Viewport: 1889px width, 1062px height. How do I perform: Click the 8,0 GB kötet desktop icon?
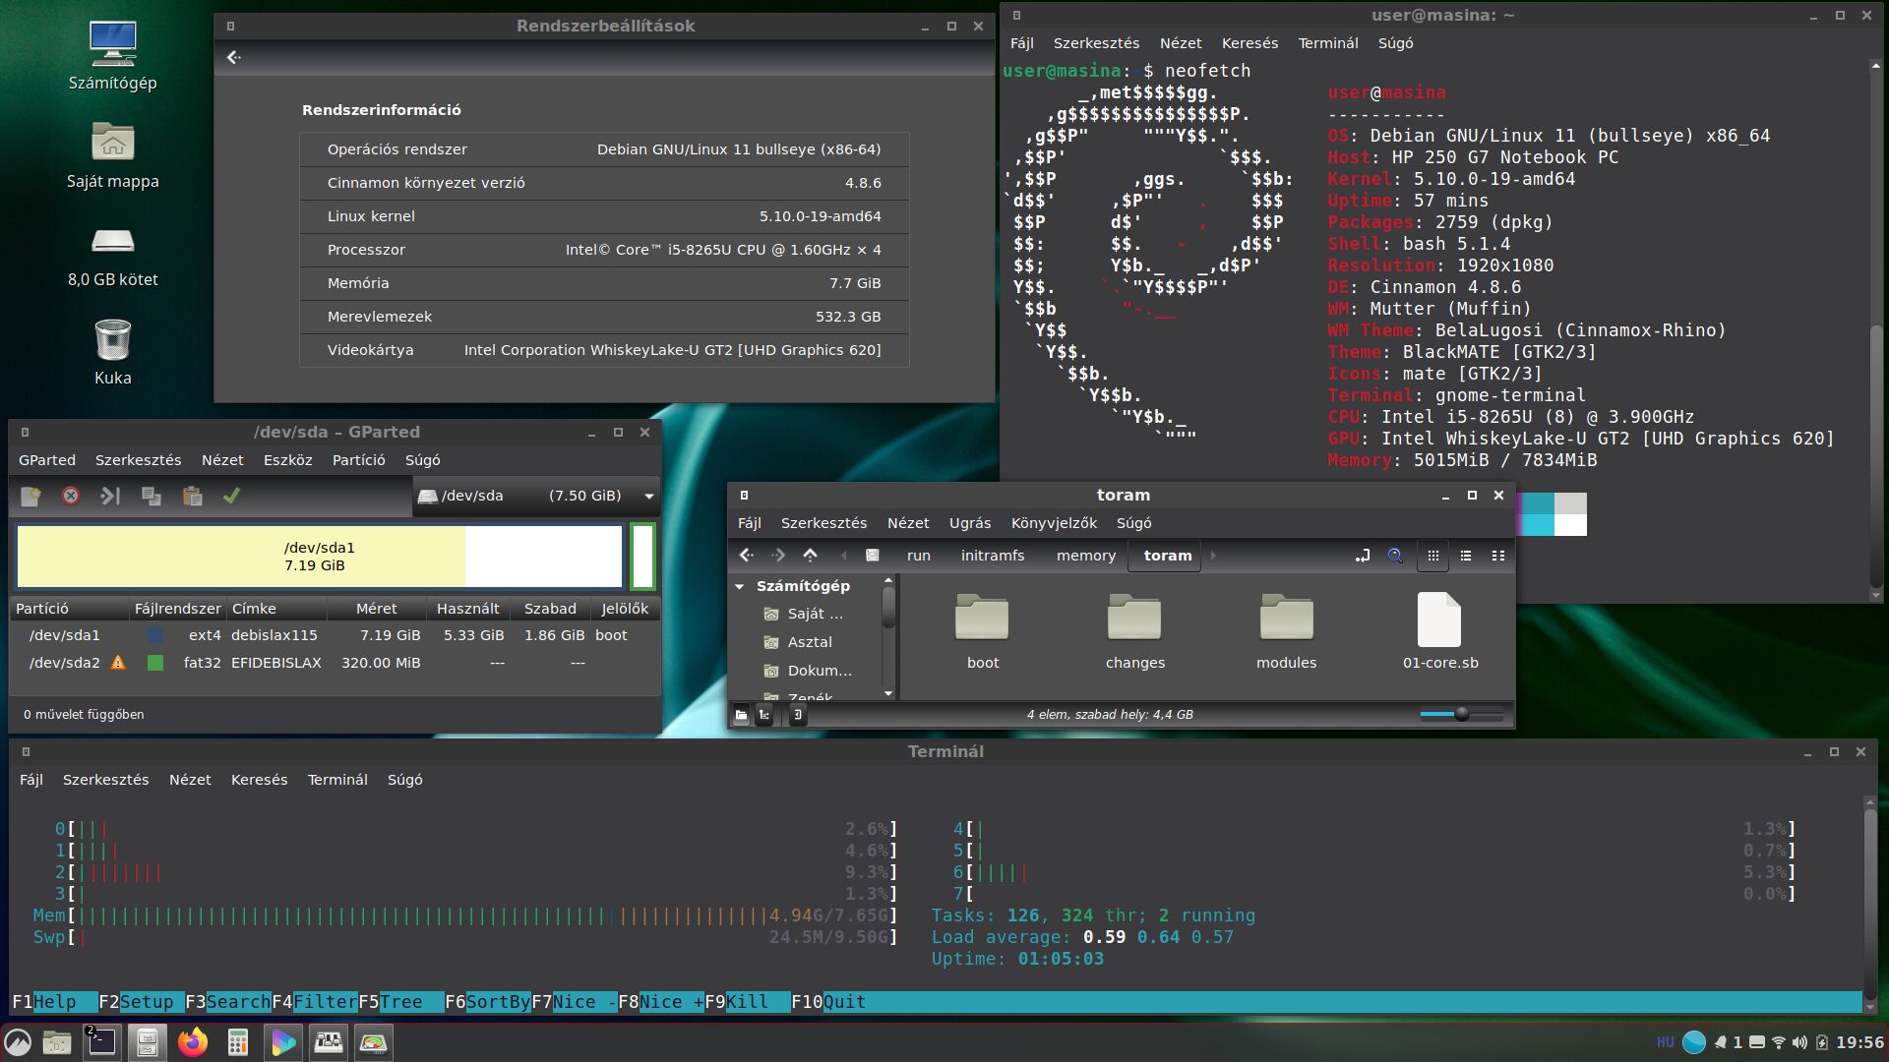click(x=112, y=254)
